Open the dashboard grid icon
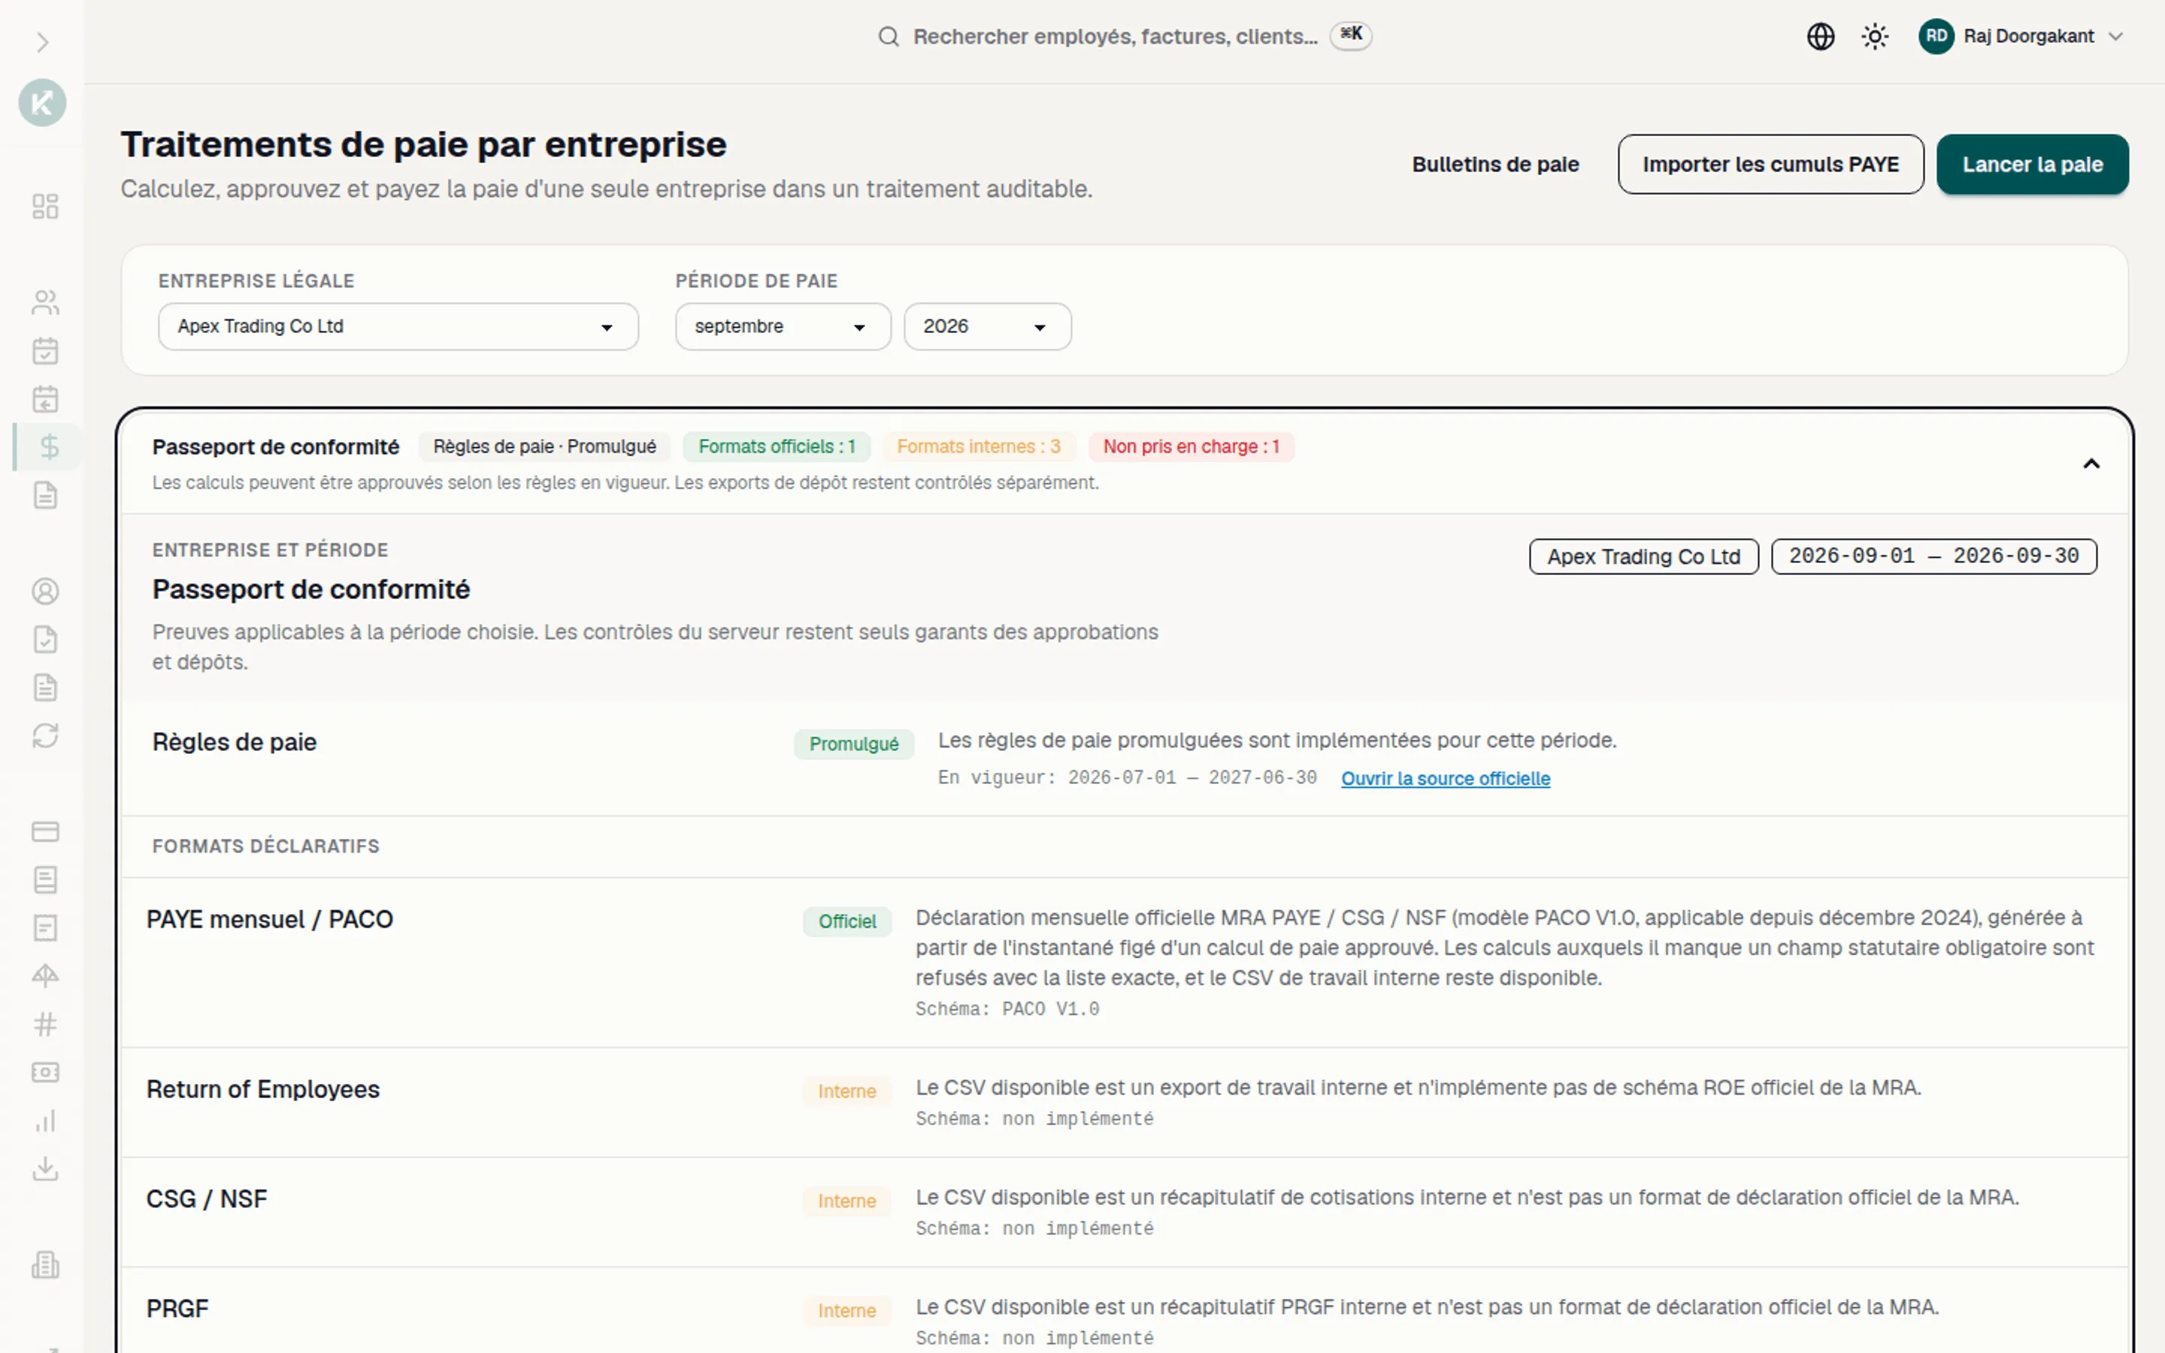 click(45, 207)
